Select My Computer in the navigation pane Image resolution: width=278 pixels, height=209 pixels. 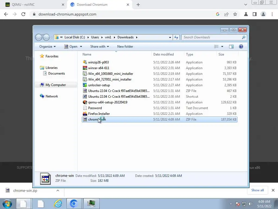[56, 85]
